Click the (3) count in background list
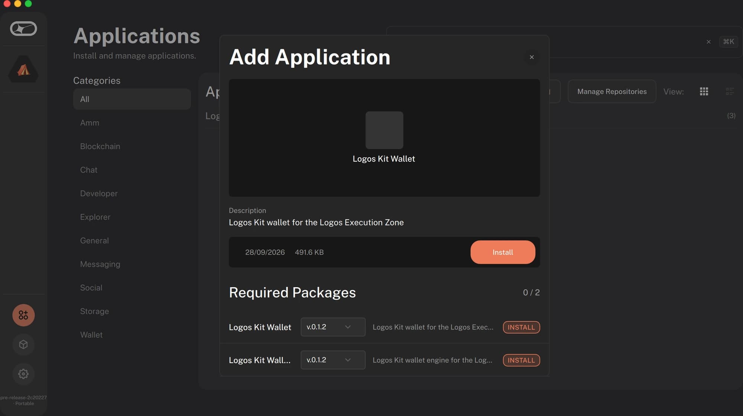The image size is (743, 416). pyautogui.click(x=731, y=116)
